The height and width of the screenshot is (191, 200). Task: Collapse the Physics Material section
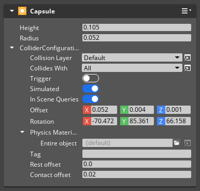pos(22,132)
